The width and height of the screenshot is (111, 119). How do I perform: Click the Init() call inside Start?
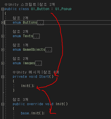coord(28,86)
